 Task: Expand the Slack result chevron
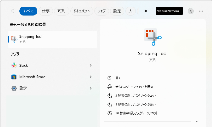tap(90, 65)
